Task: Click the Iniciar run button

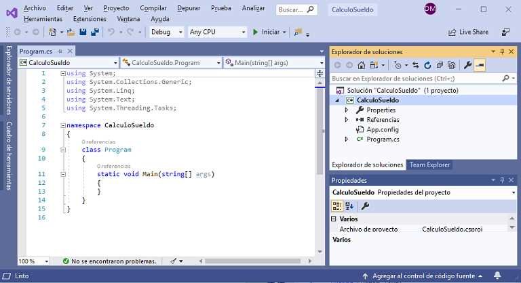Action: (266, 32)
